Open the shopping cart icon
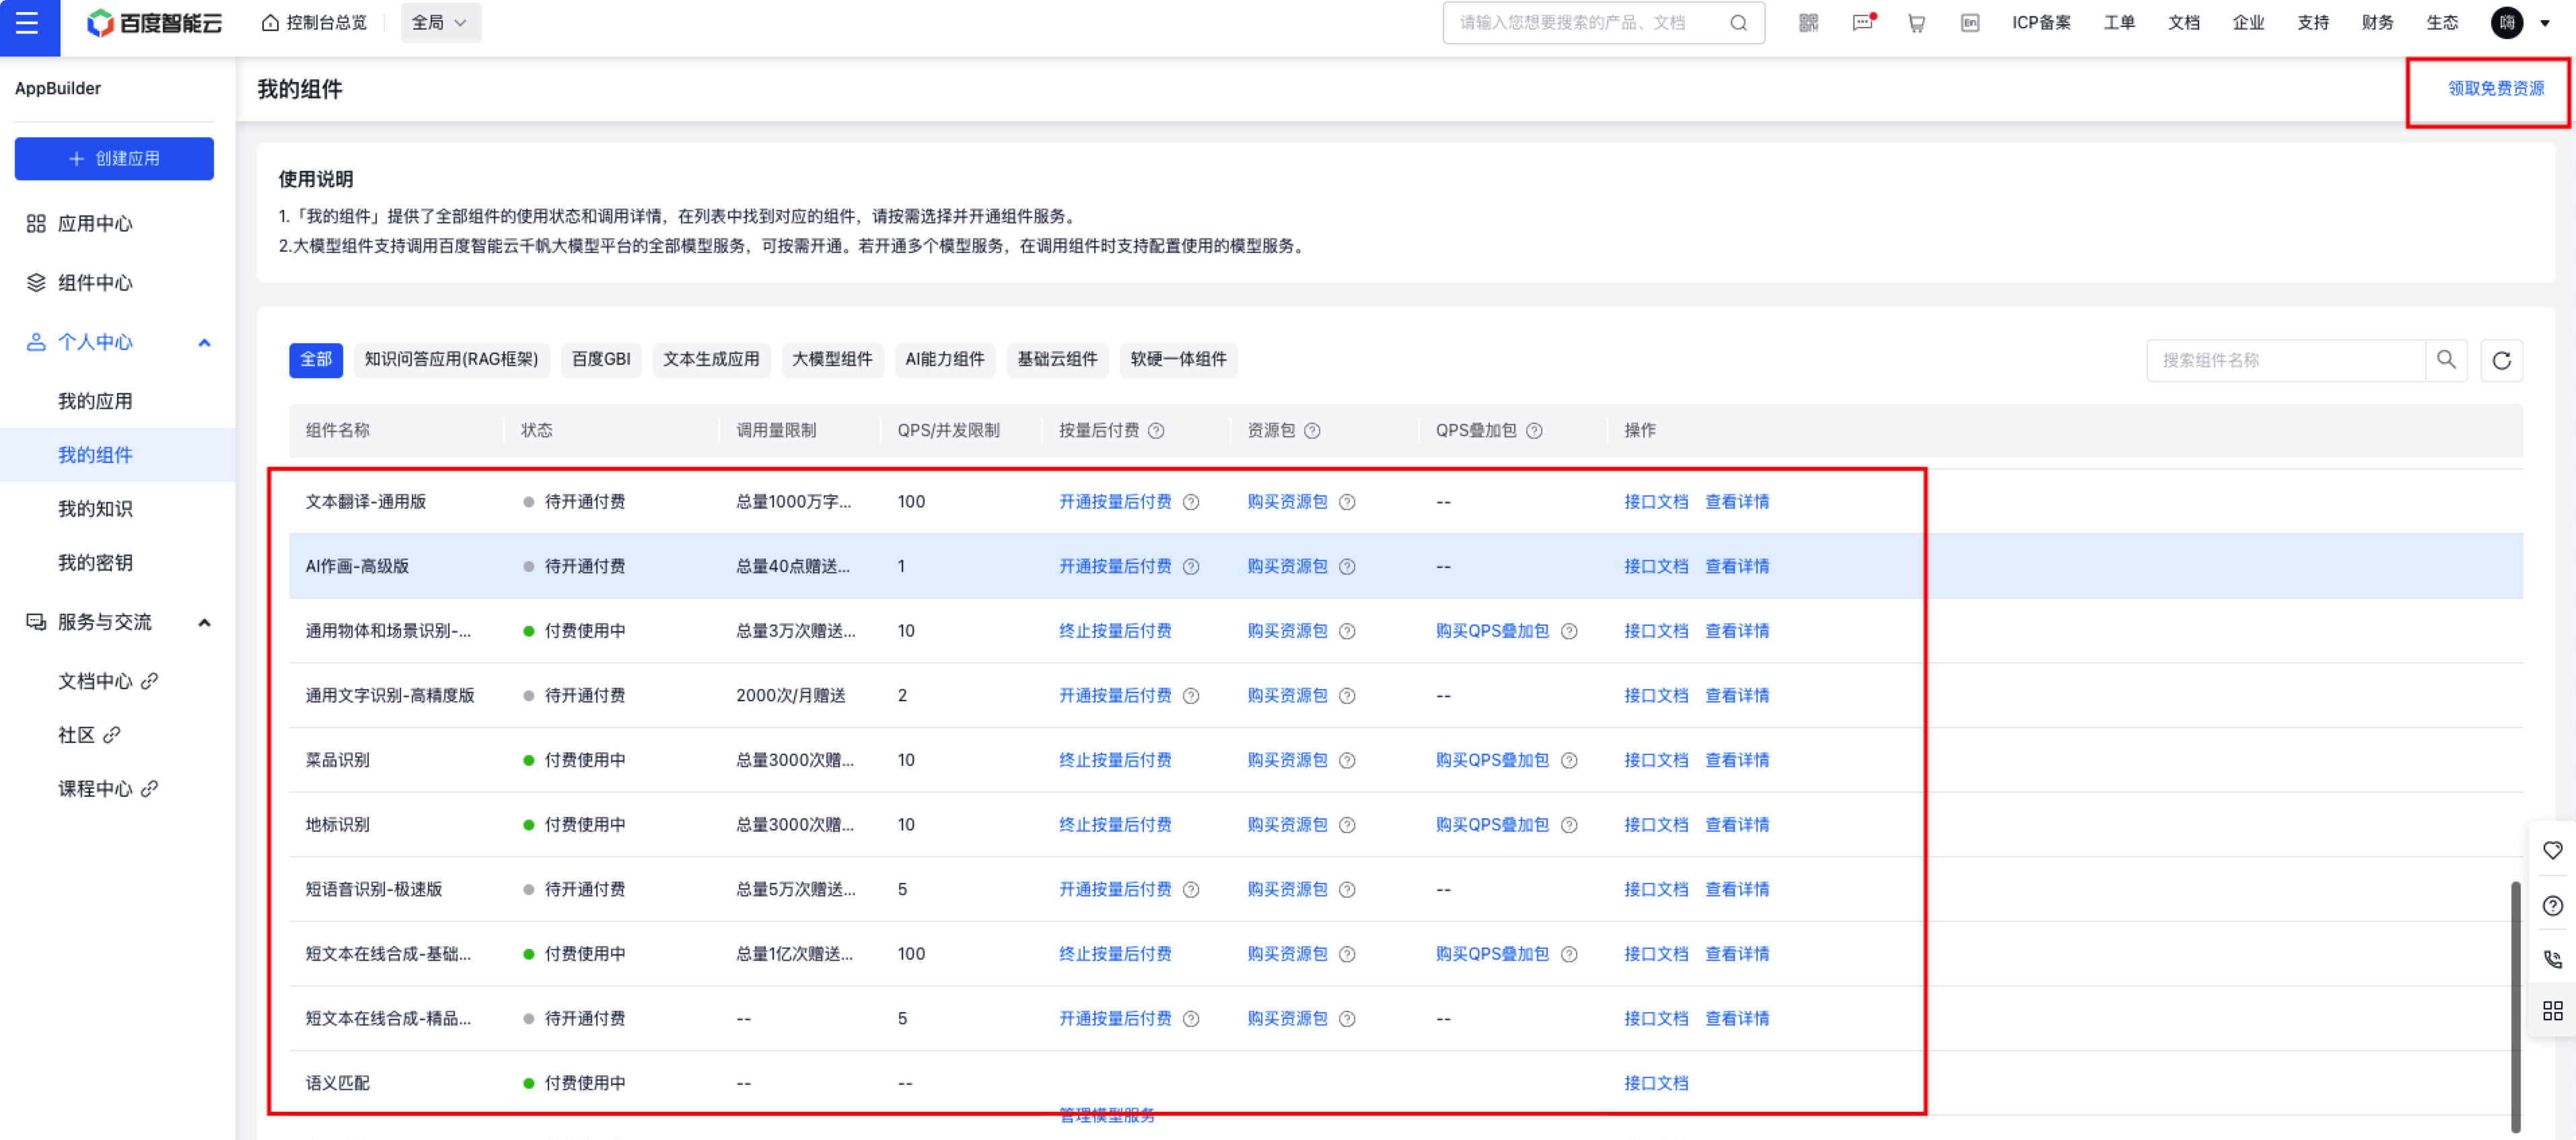Image resolution: width=2576 pixels, height=1140 pixels. coord(1916,23)
